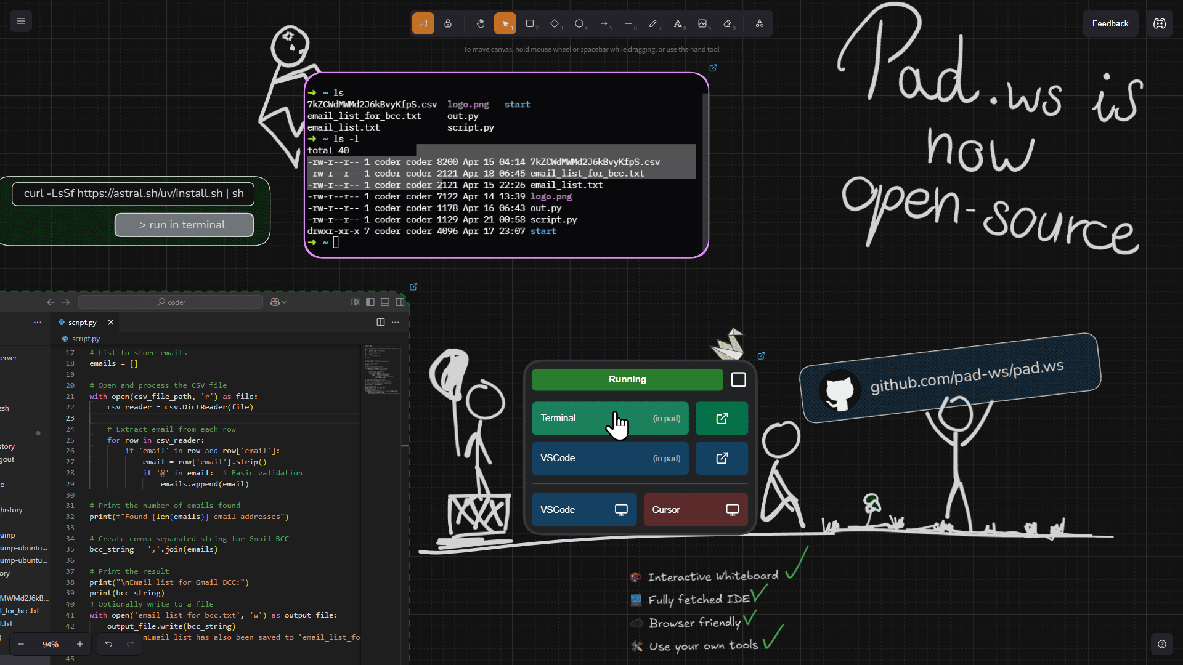Viewport: 1183px width, 665px height.
Task: Open the editor tab overflow ellipsis menu
Action: (x=38, y=322)
